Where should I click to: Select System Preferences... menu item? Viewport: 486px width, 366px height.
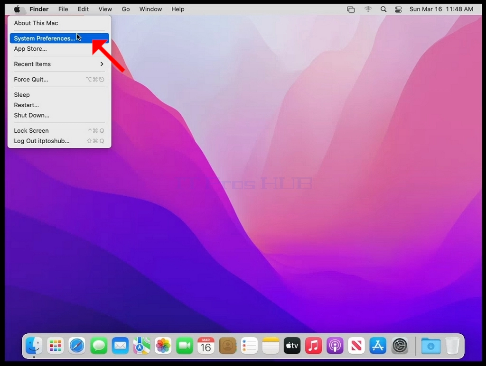[59, 38]
